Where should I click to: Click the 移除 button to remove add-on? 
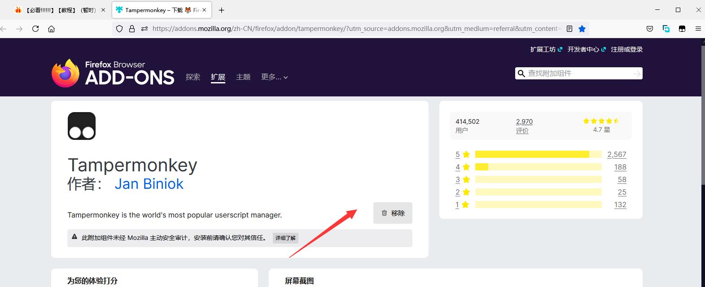click(x=393, y=213)
